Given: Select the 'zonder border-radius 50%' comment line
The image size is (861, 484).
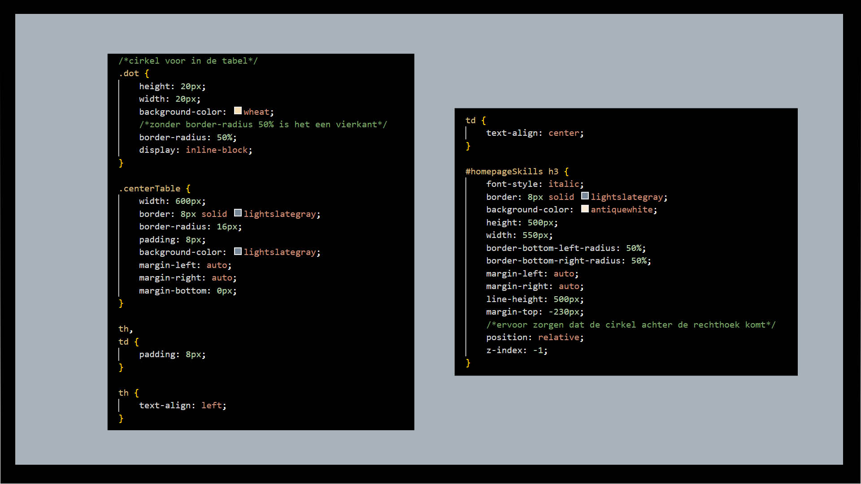Looking at the screenshot, I should pyautogui.click(x=263, y=125).
